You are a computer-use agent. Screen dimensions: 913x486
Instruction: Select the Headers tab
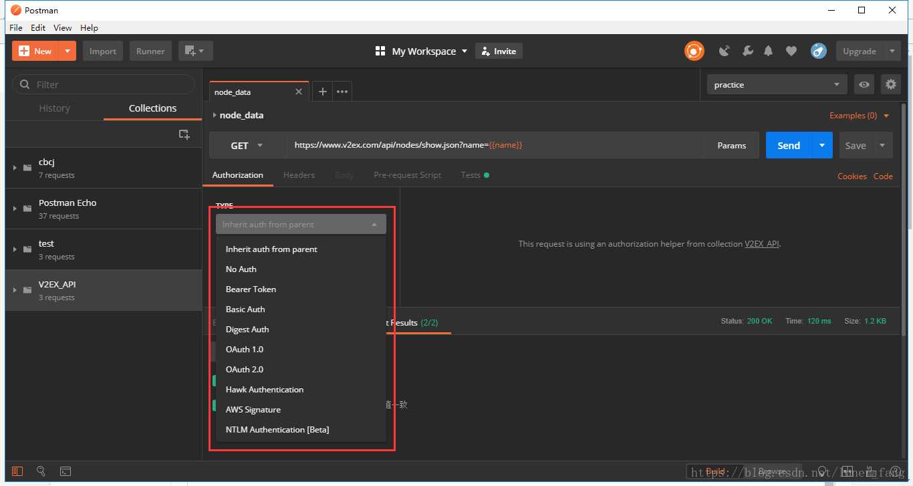coord(299,175)
